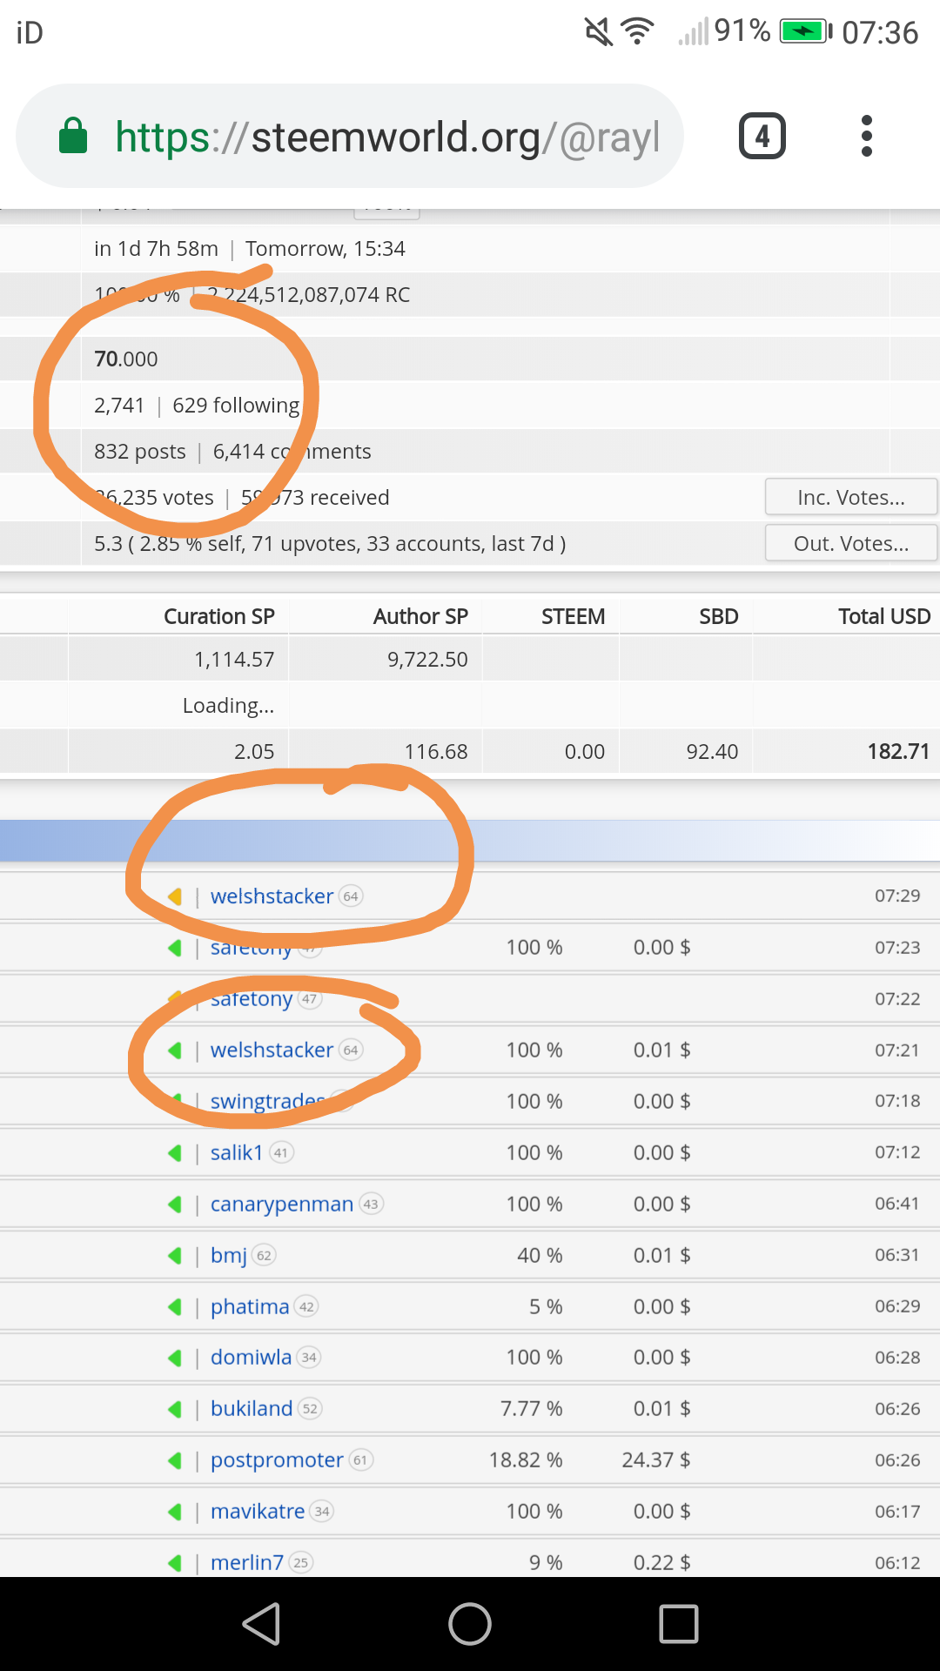
Task: Open welshstacker link in the 07:29 row
Action: pyautogui.click(x=272, y=896)
